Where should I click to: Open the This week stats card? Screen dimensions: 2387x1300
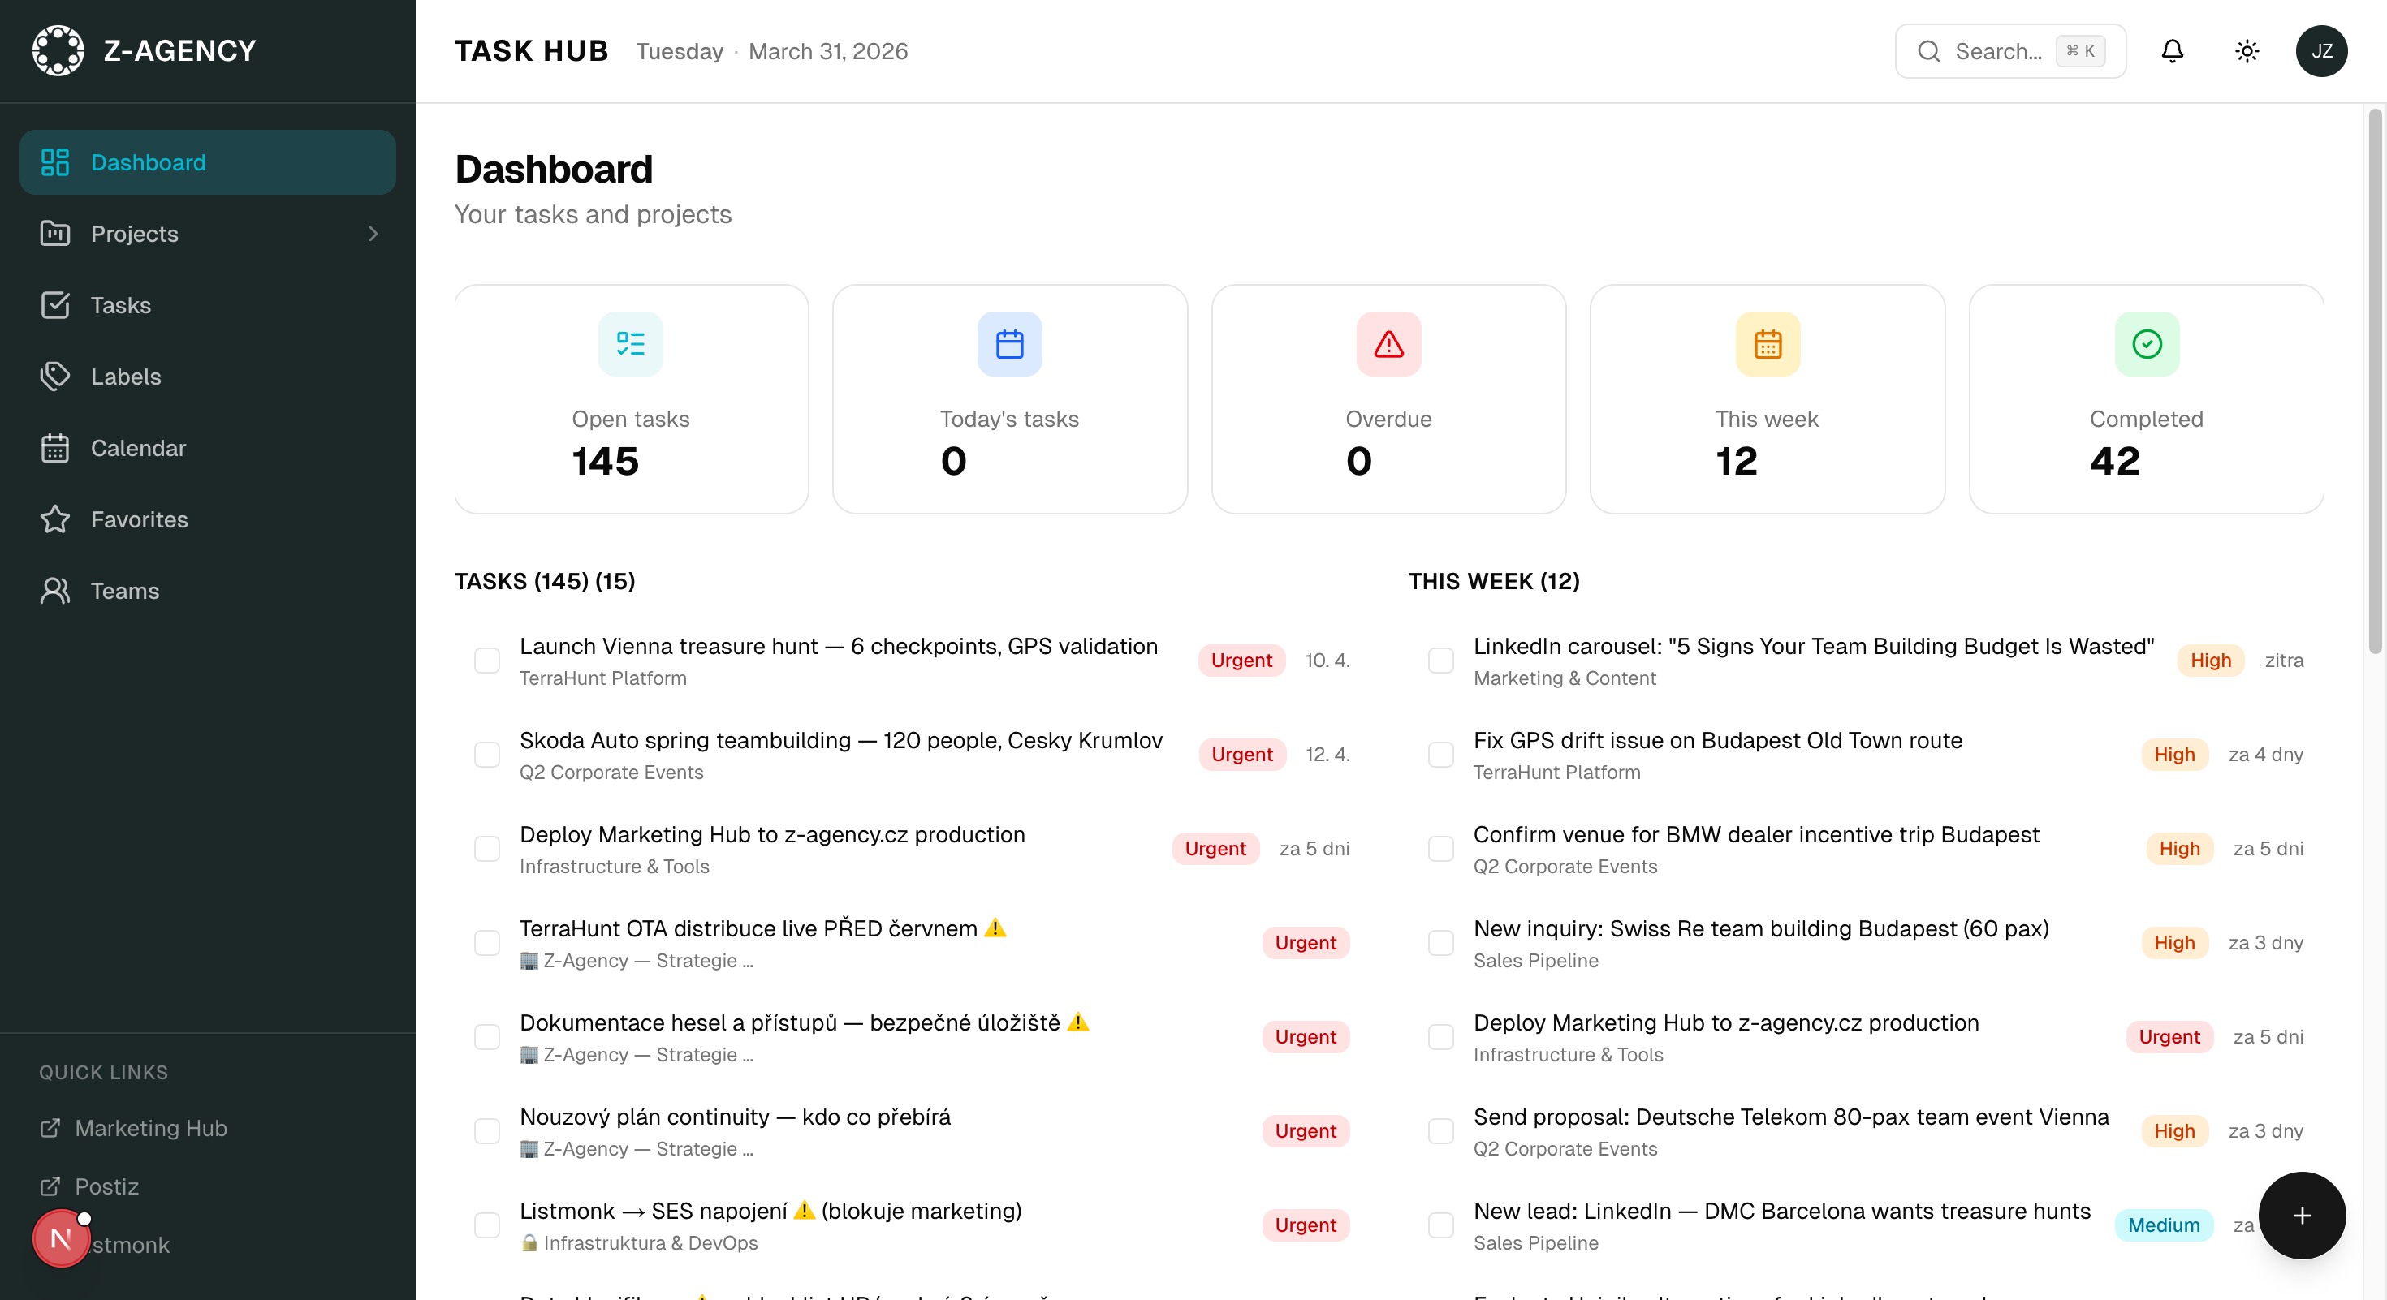tap(1766, 400)
